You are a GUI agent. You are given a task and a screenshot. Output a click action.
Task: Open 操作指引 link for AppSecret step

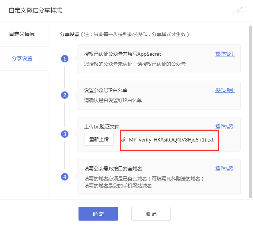tap(225, 54)
